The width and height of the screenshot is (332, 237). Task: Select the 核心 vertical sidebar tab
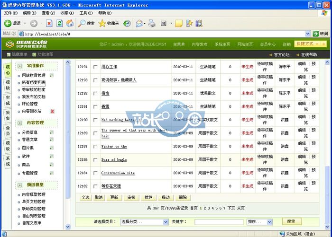(8, 70)
